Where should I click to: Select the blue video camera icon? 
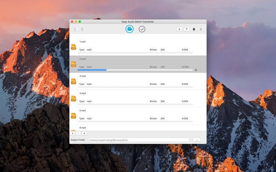coord(130,29)
